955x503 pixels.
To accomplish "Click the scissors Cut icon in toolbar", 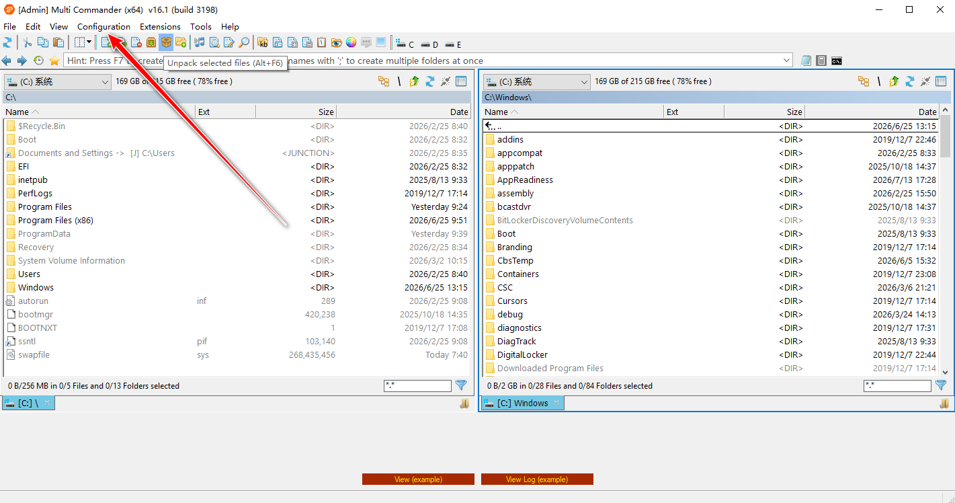I will coord(28,42).
